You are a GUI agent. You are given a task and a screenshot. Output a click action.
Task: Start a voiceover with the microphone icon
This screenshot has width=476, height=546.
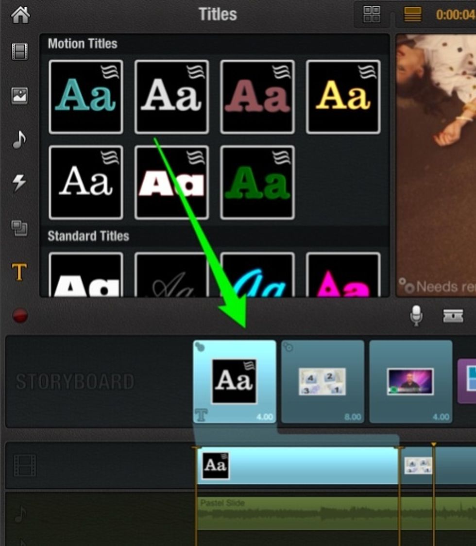pyautogui.click(x=417, y=315)
